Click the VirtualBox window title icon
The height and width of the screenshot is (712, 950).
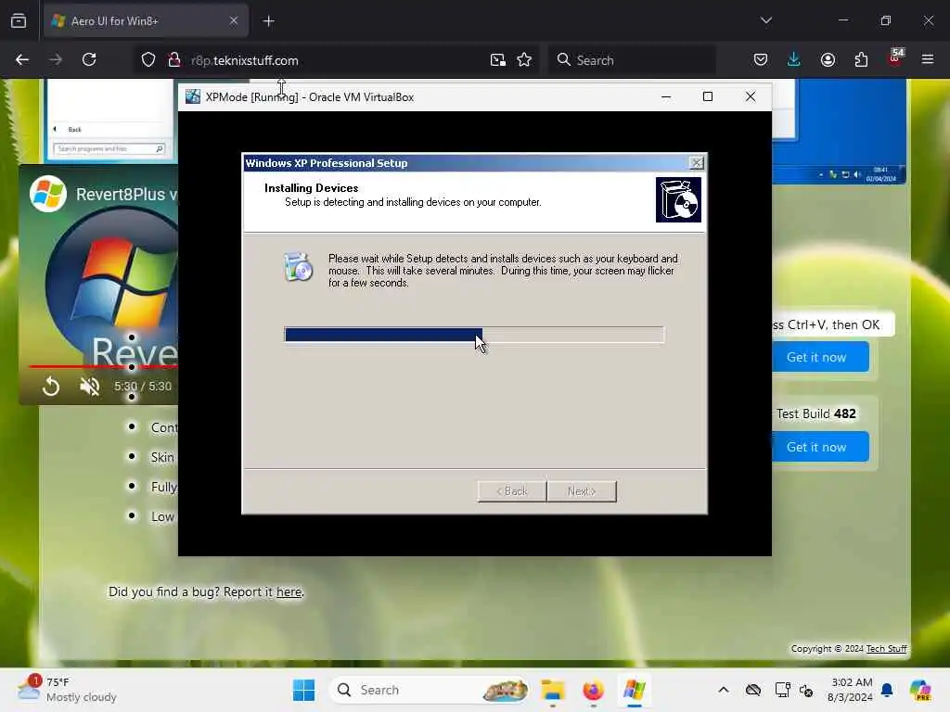tap(193, 96)
